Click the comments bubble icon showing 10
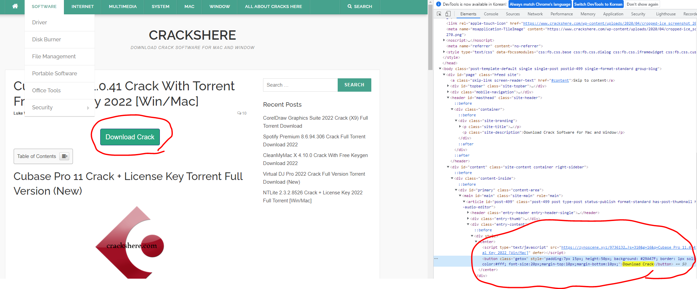Screen dimensions: 697x289 [239, 113]
